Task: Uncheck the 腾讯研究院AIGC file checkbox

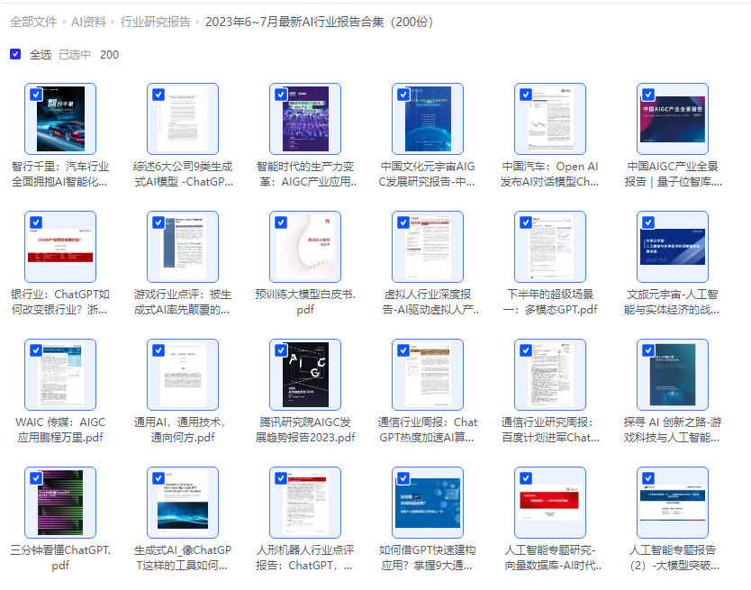Action: click(281, 350)
